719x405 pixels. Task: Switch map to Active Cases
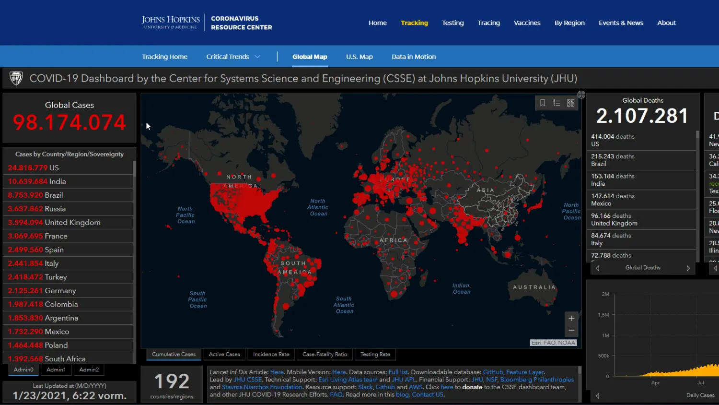(224, 355)
